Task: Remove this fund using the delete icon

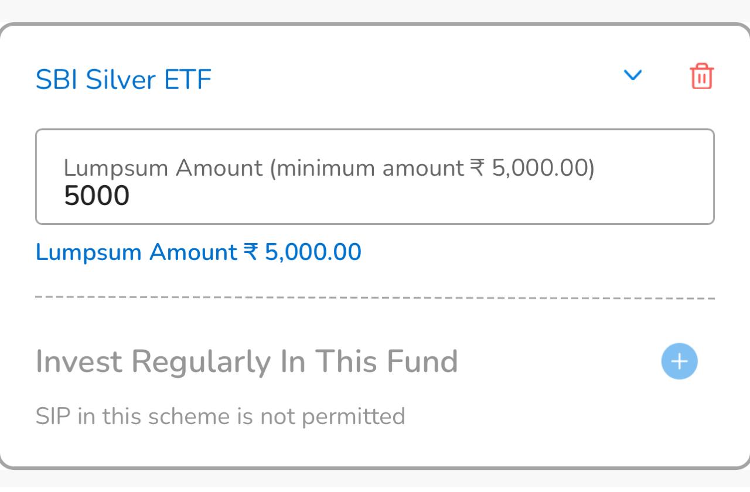Action: point(701,76)
